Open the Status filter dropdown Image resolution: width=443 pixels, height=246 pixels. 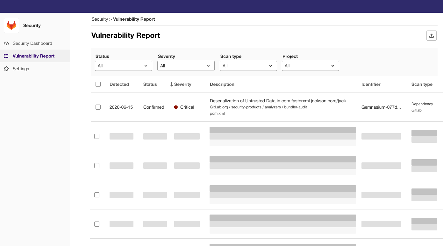click(x=123, y=66)
